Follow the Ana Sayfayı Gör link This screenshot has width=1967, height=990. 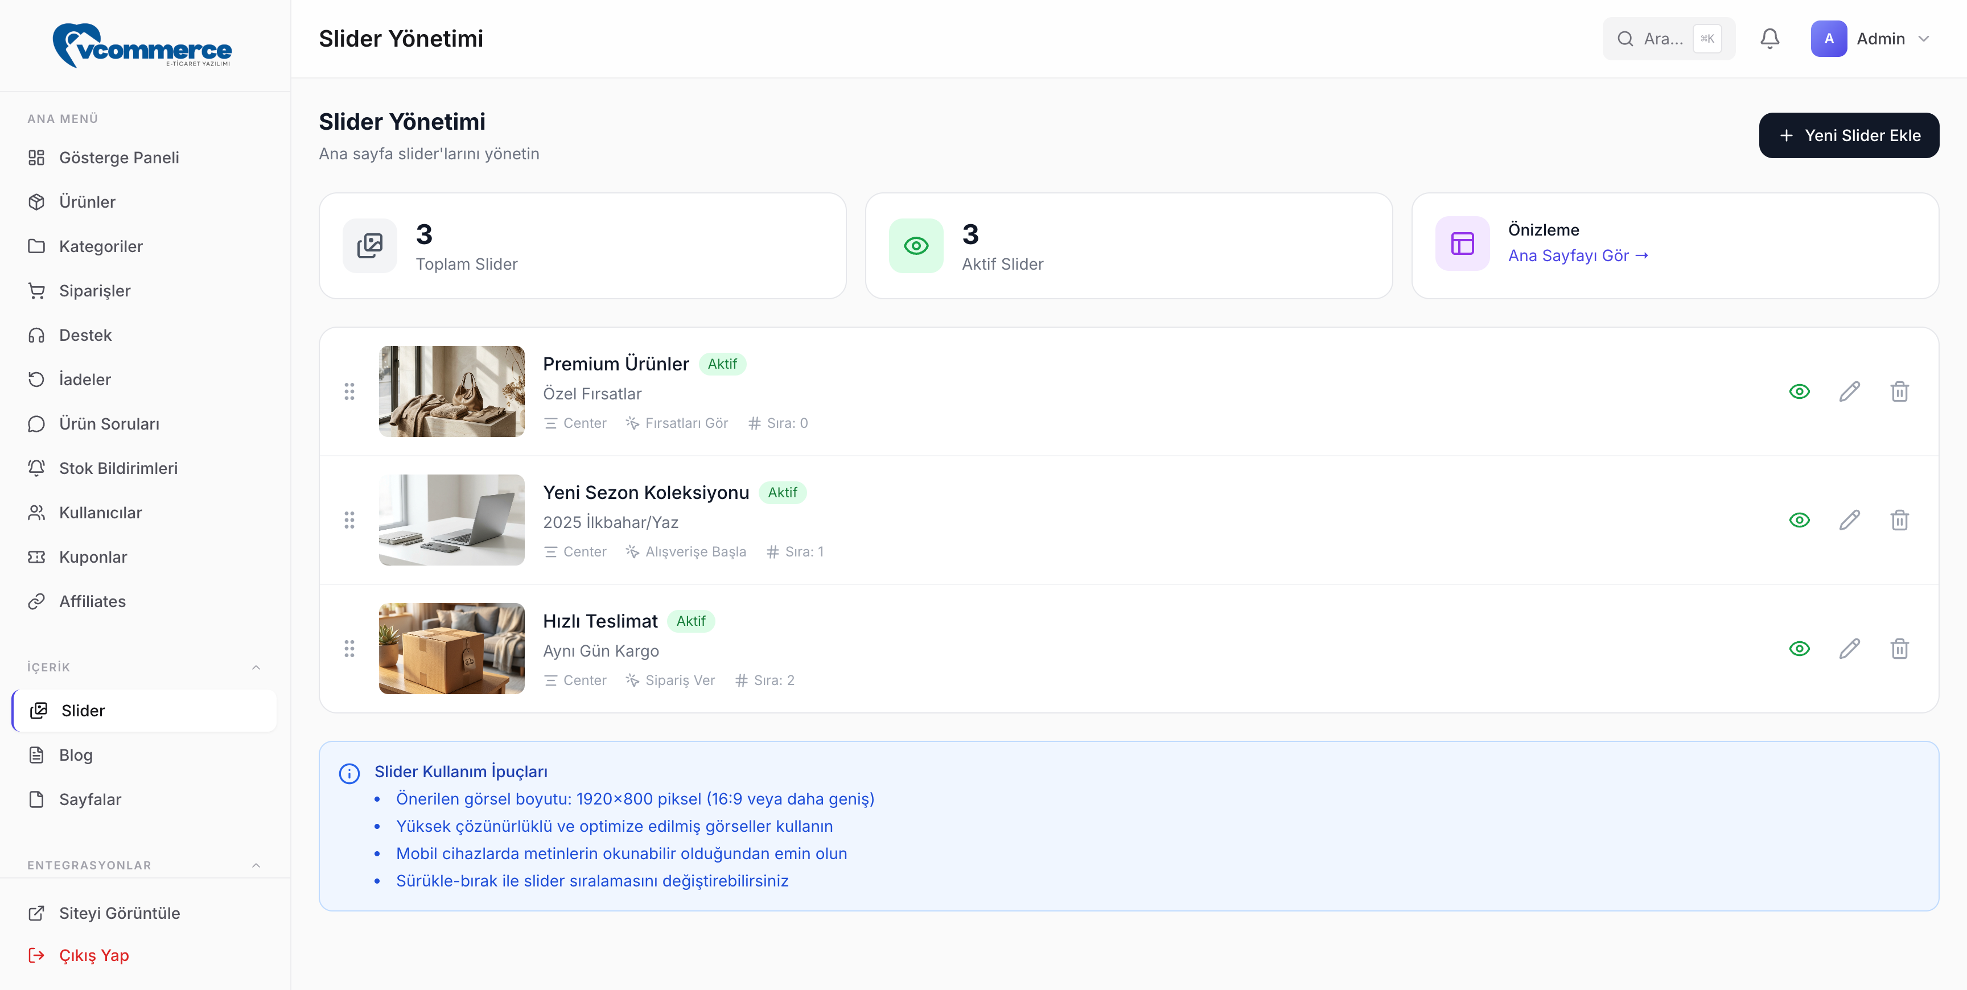tap(1578, 255)
